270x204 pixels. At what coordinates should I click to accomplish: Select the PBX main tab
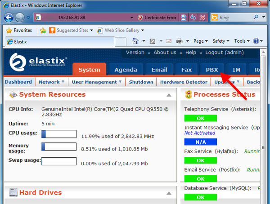coord(212,70)
